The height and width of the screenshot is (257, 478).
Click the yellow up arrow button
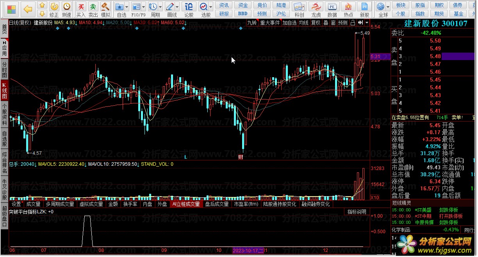[x=43, y=5]
